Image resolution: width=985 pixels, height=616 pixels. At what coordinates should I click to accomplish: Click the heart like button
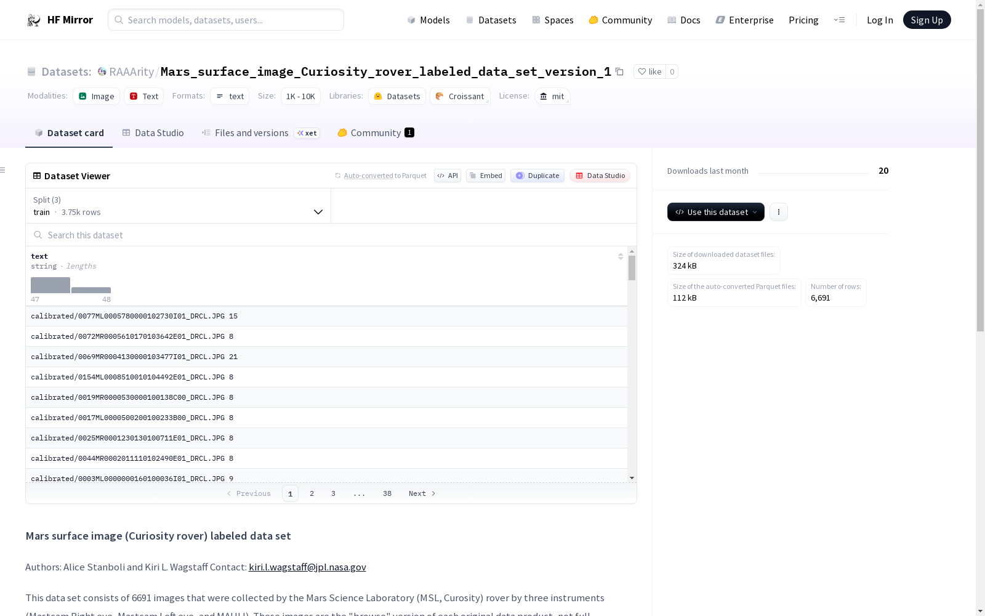649,71
